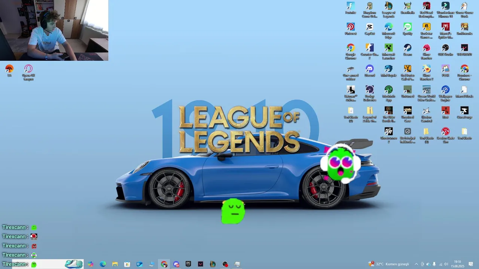Open the Dodgy Deliveries shortcut
This screenshot has height=269, width=479.
pos(370,94)
